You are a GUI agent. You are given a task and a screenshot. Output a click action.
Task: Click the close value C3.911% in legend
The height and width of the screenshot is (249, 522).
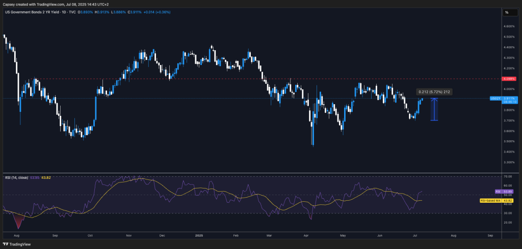coord(133,12)
